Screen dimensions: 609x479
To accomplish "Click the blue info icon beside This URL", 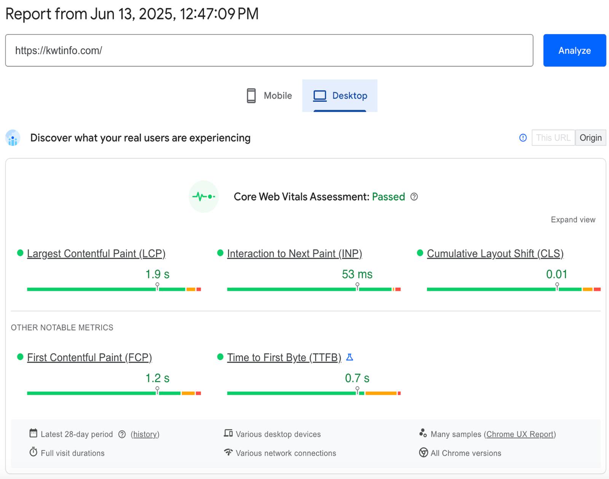I will (x=523, y=138).
